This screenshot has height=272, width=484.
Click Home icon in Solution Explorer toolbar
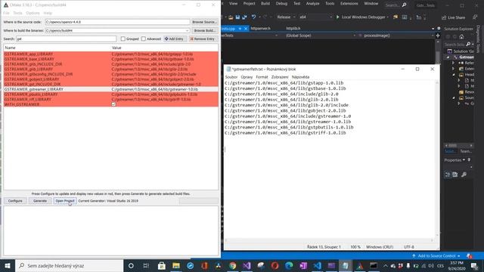[x=461, y=37]
